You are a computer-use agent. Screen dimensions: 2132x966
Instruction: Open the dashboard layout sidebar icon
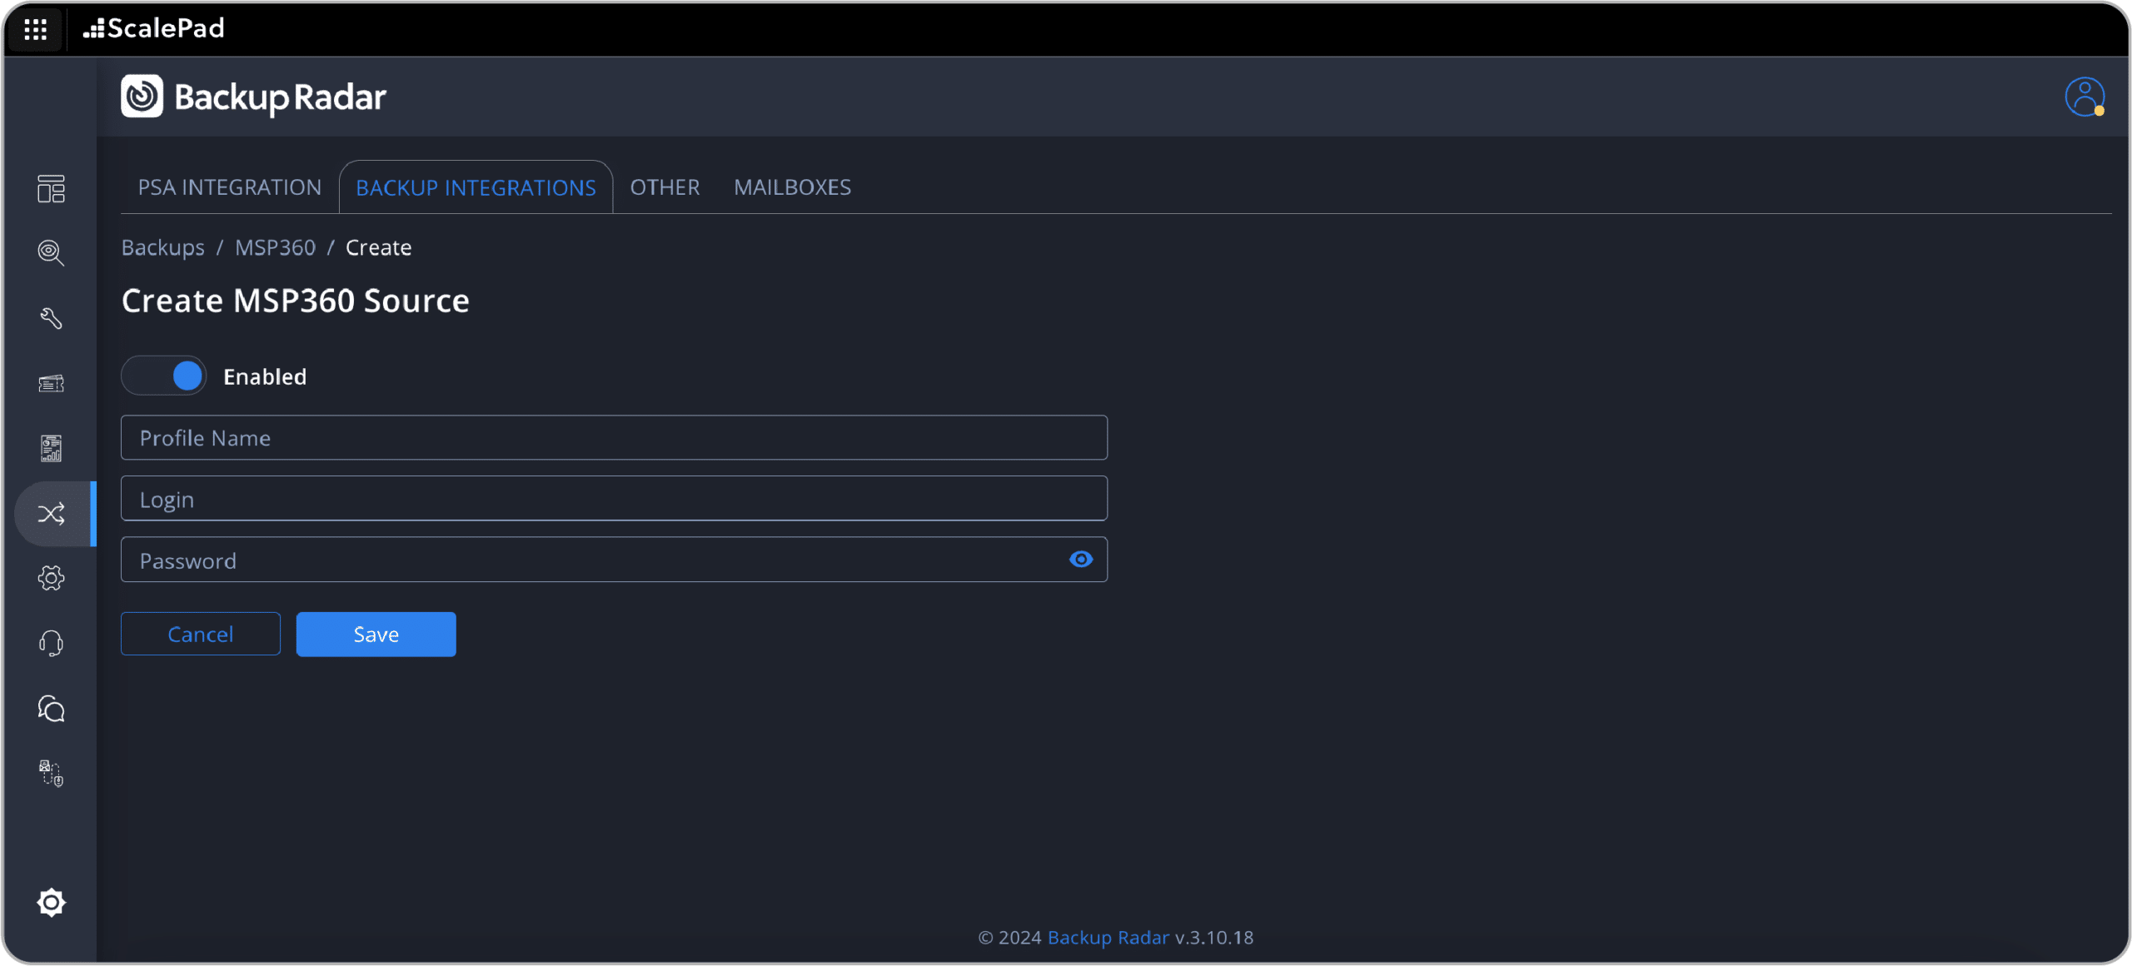51,189
